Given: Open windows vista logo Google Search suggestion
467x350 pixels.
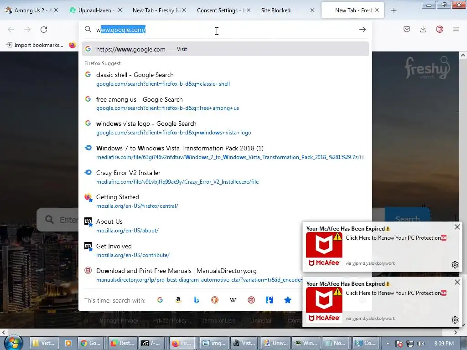Looking at the screenshot, I should pos(225,128).
